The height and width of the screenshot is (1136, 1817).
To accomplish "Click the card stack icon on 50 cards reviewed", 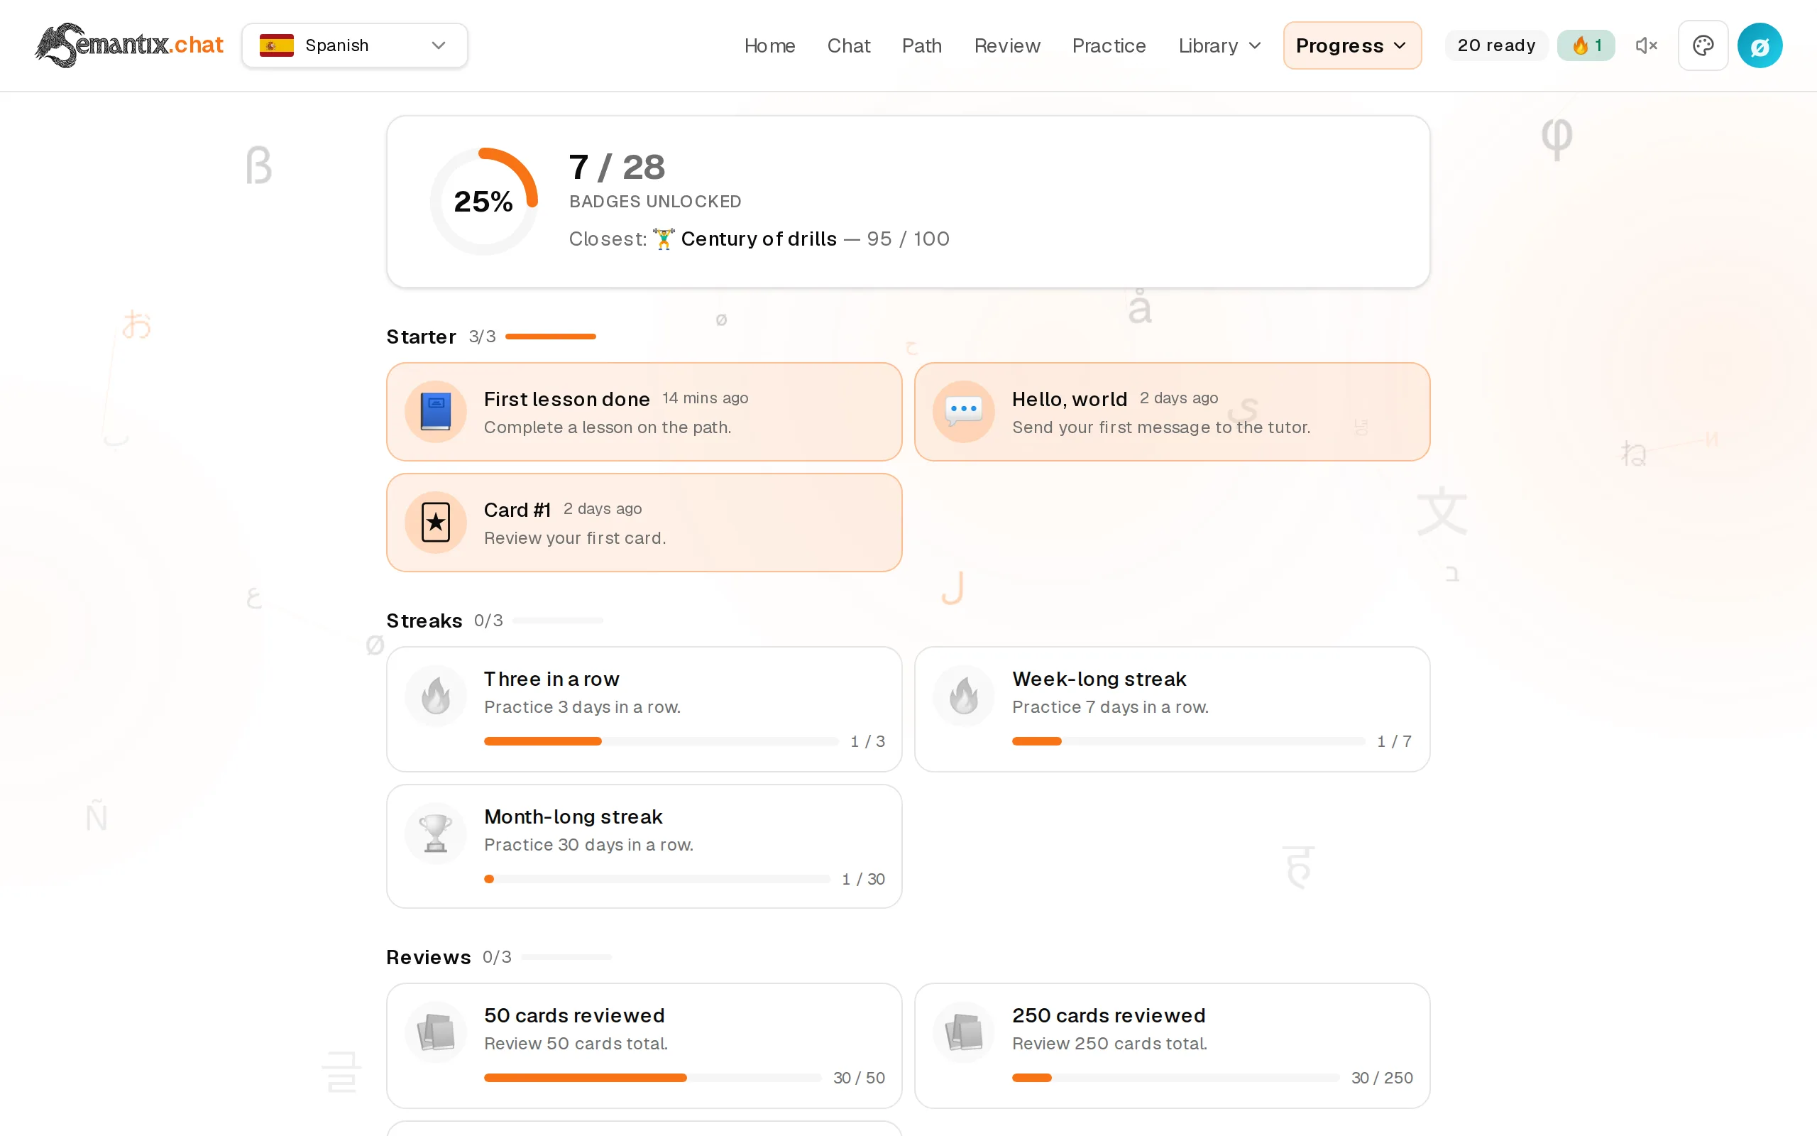I will [x=436, y=1032].
